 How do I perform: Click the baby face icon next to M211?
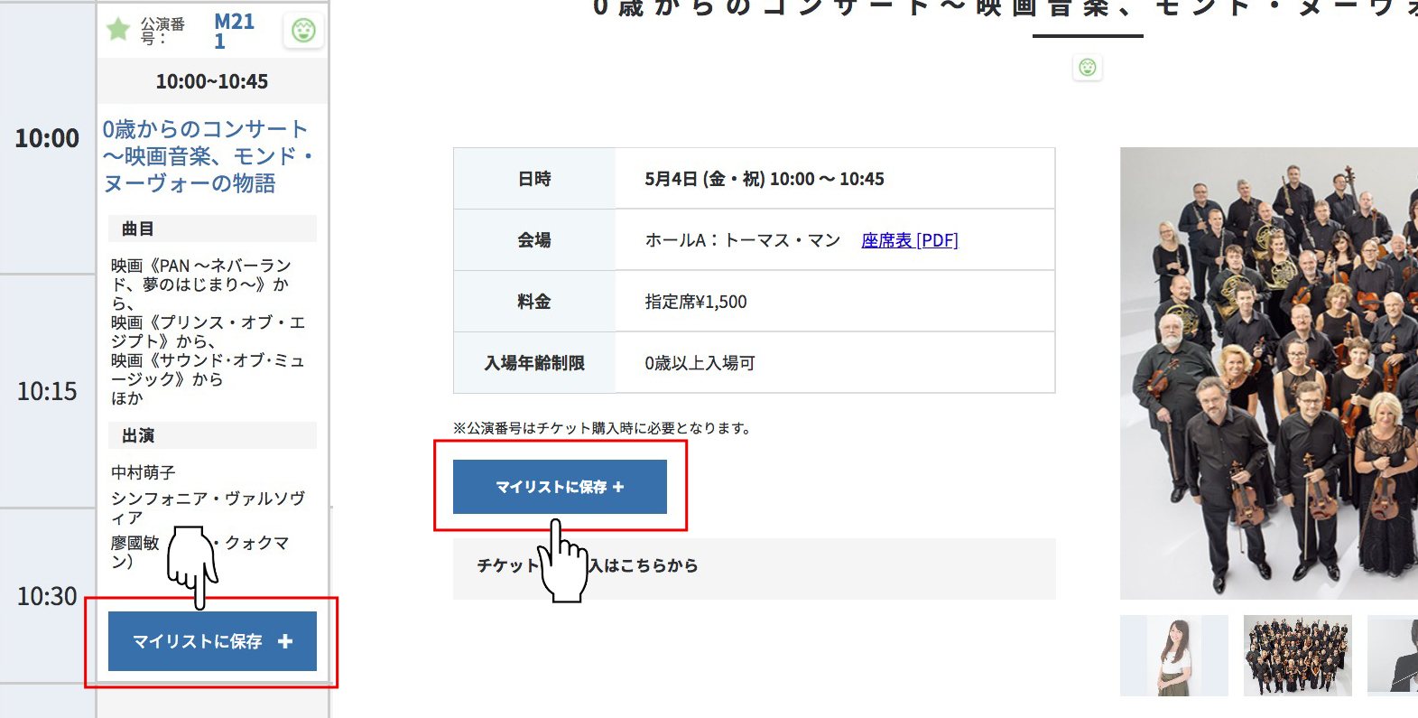point(303,31)
